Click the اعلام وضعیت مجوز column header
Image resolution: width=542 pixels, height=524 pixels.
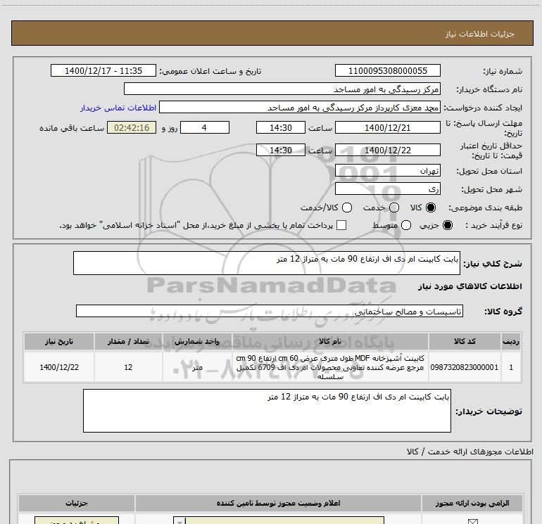coord(278,503)
